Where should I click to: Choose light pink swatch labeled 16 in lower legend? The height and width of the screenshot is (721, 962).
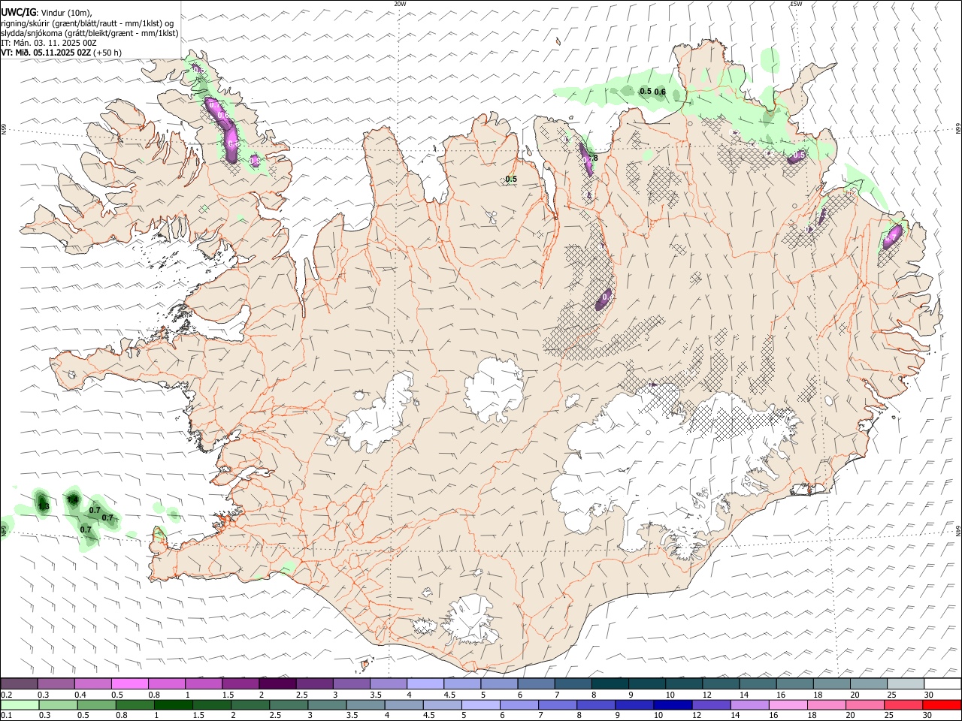click(x=788, y=705)
